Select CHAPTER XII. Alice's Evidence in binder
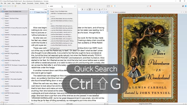 (12, 93)
